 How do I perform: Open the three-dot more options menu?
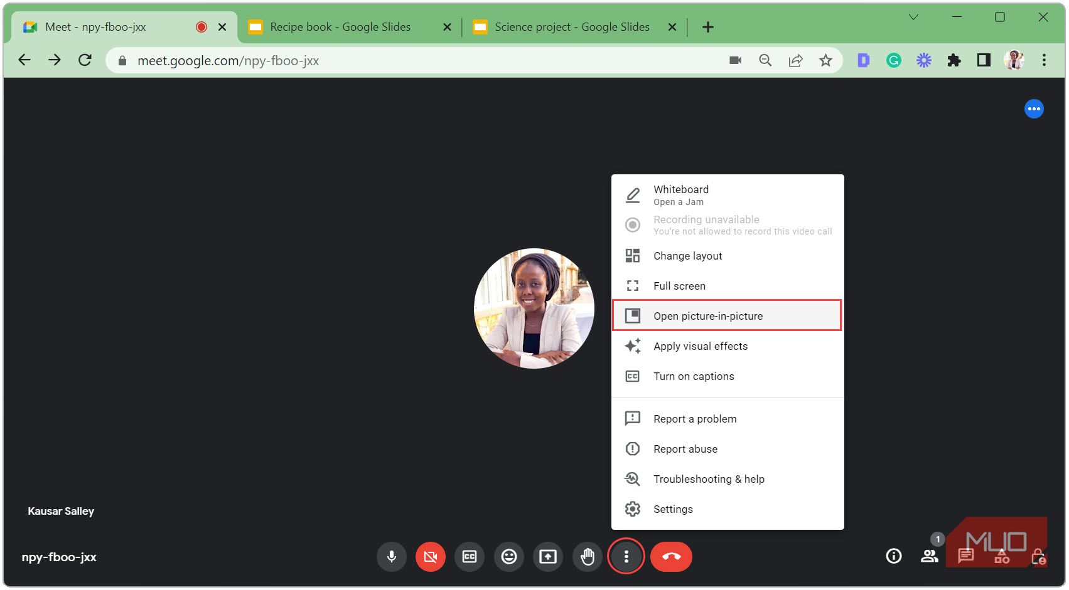(626, 556)
